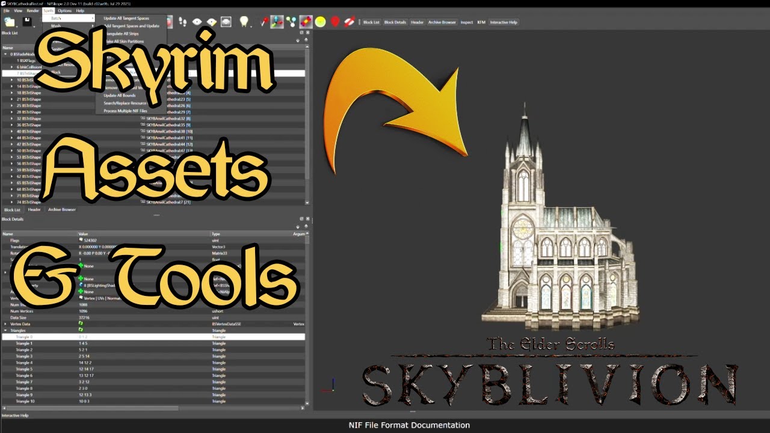Image resolution: width=770 pixels, height=433 pixels.
Task: Toggle the Inspect toolbar button
Action: (x=467, y=22)
